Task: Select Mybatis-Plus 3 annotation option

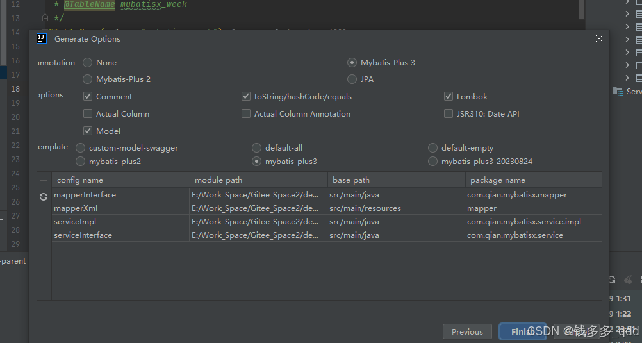Action: (x=352, y=63)
